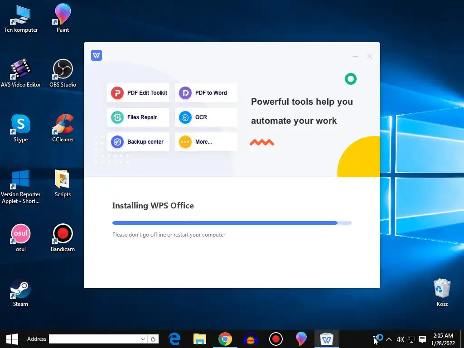Select the osu! desktop shortcut

21,237
